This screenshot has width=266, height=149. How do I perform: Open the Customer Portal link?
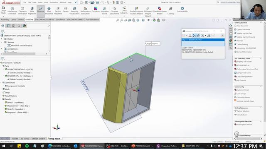(243, 90)
